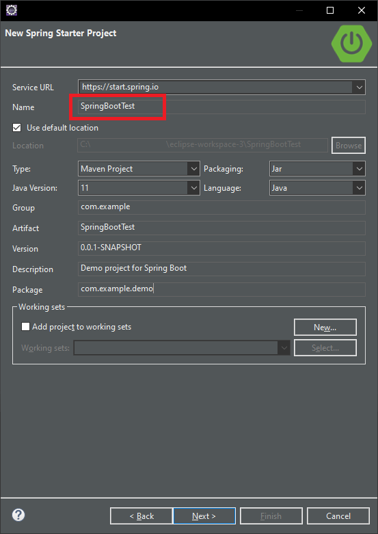The image size is (378, 534).
Task: Maximize the dialog window
Action: [330, 10]
